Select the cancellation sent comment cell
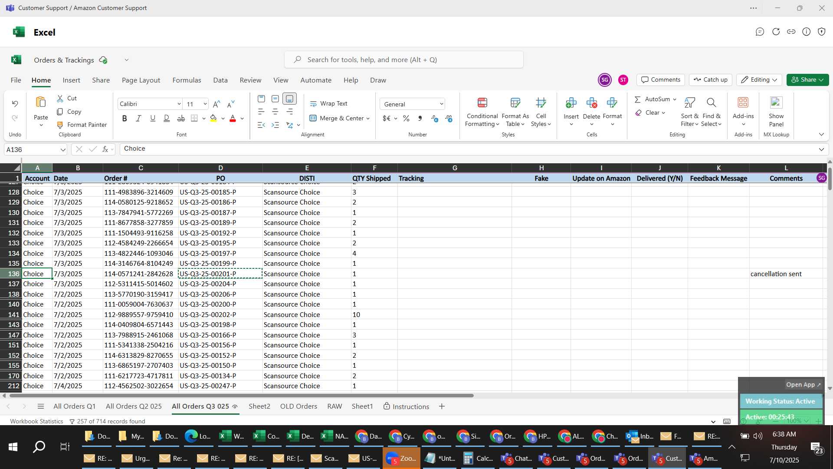 point(786,274)
